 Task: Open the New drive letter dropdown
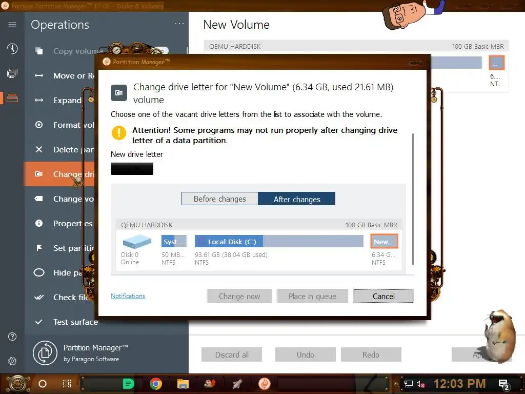(x=132, y=169)
